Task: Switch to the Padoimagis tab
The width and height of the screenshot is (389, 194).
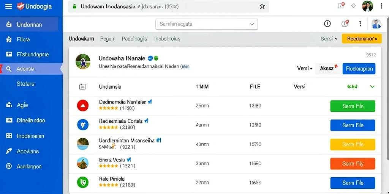Action: pos(134,39)
